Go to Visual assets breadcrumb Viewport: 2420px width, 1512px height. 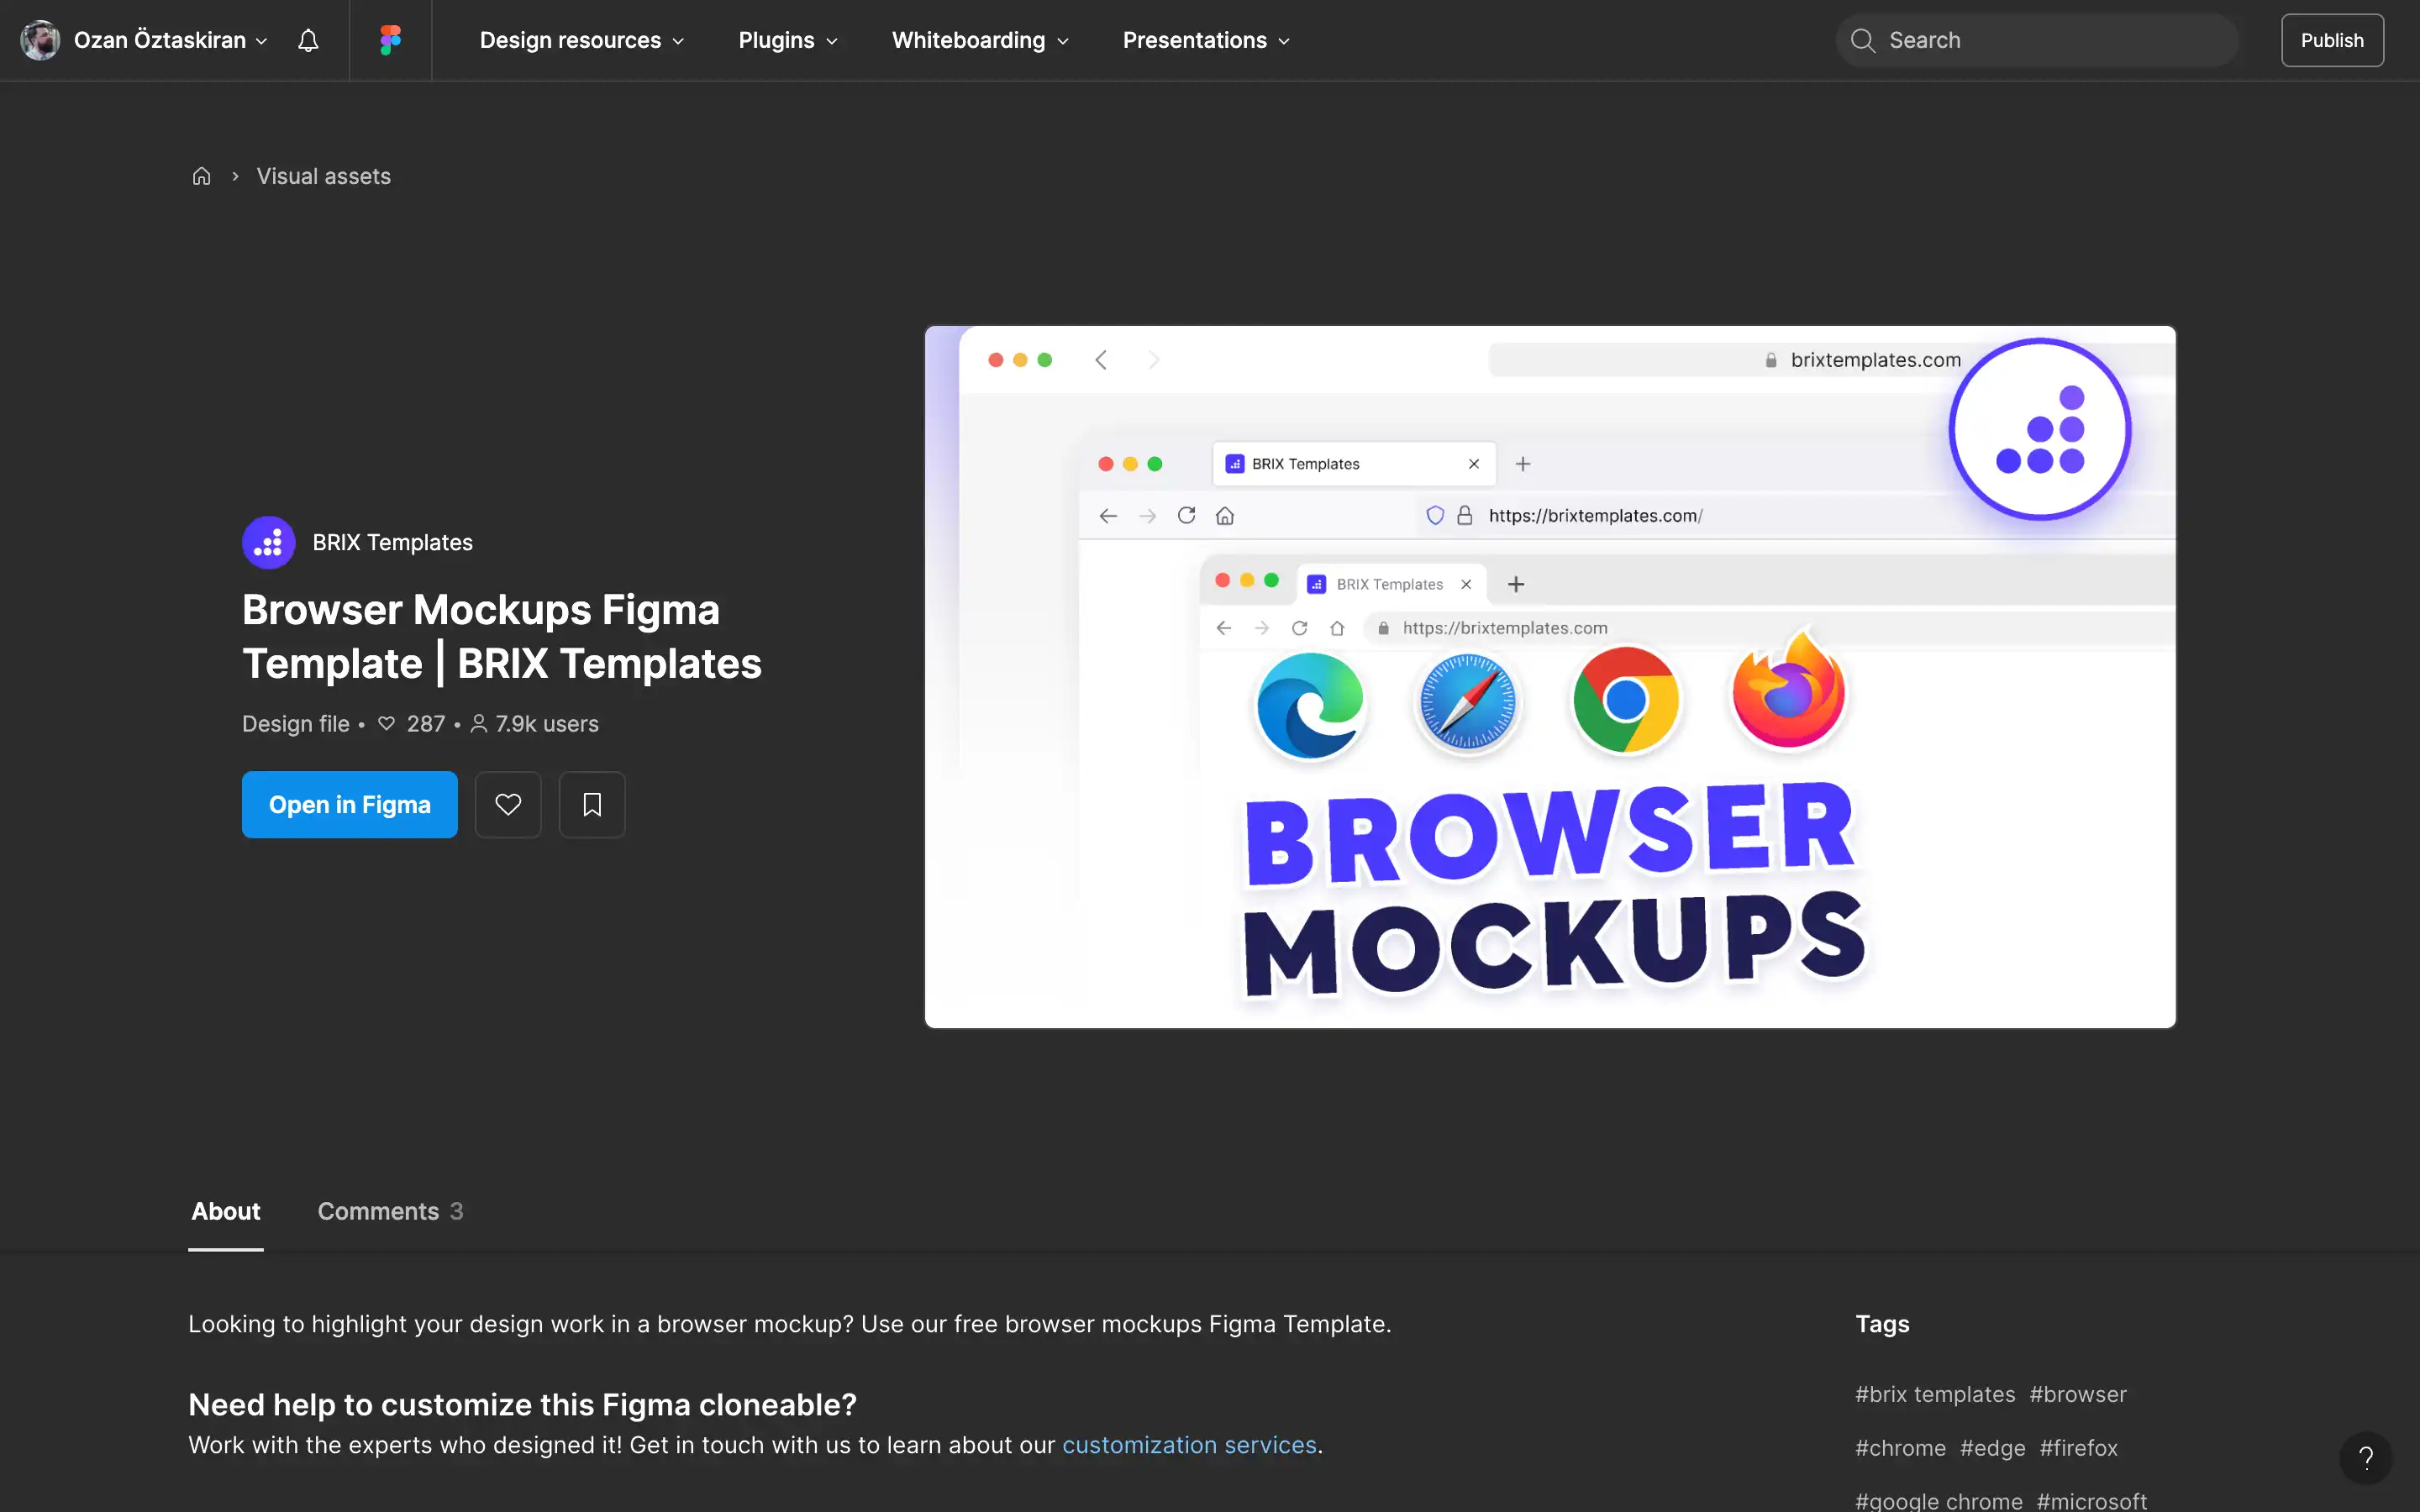[x=323, y=176]
